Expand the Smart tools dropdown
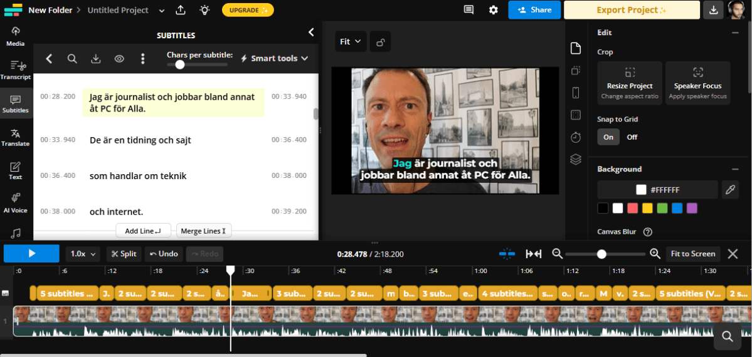The width and height of the screenshot is (752, 357). pos(275,58)
